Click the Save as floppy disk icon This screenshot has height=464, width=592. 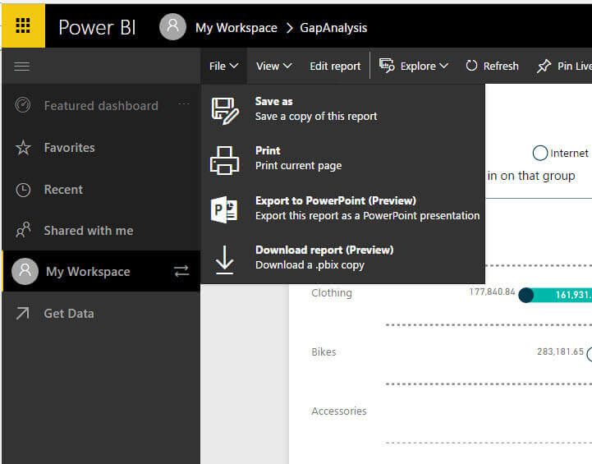(225, 111)
